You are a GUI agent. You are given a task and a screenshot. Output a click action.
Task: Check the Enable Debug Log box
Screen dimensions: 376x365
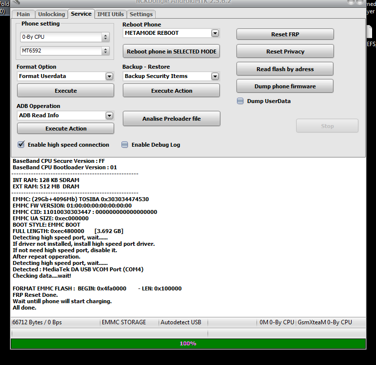(x=125, y=145)
